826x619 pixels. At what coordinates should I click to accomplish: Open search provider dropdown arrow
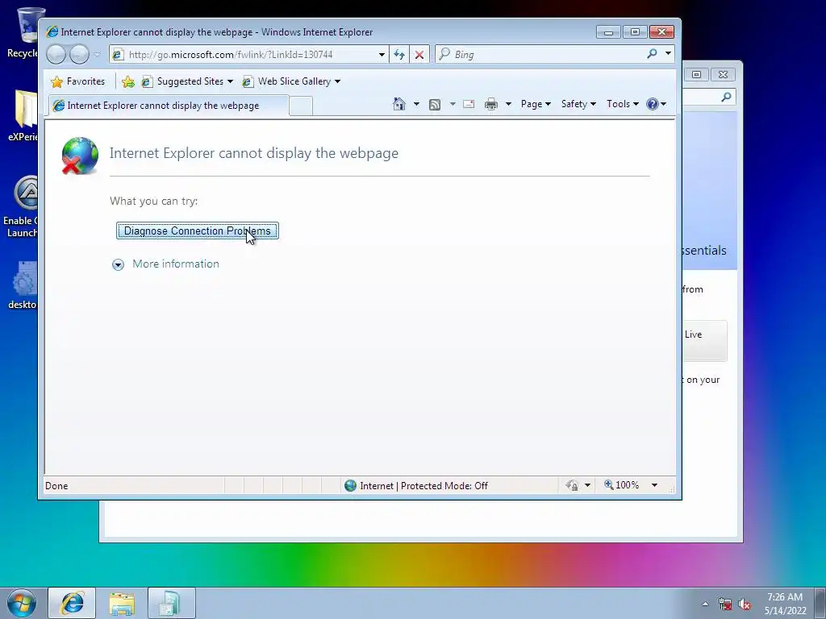(668, 54)
